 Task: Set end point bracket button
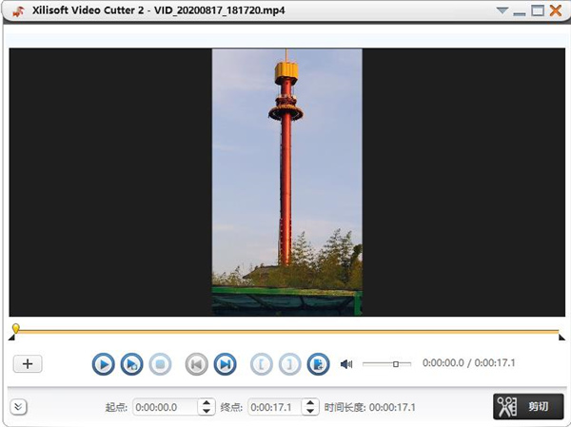[x=290, y=364]
